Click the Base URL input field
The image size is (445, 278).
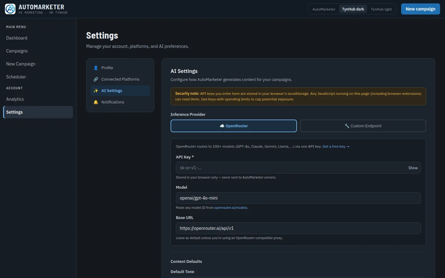coord(298,228)
